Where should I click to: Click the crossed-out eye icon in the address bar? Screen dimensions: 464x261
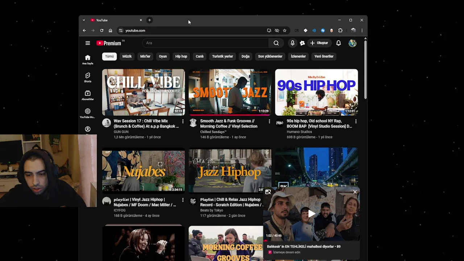pyautogui.click(x=277, y=30)
